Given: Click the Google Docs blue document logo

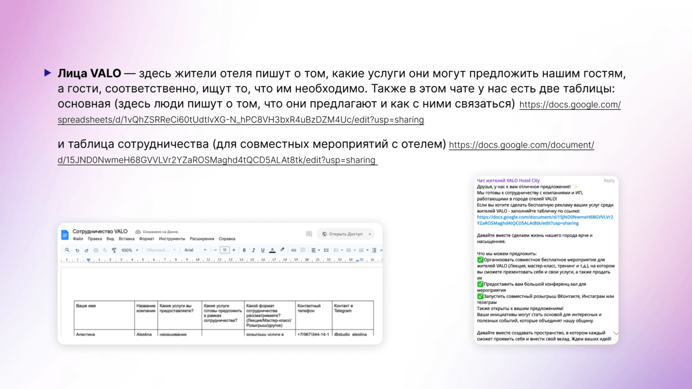Looking at the screenshot, I should tap(65, 235).
